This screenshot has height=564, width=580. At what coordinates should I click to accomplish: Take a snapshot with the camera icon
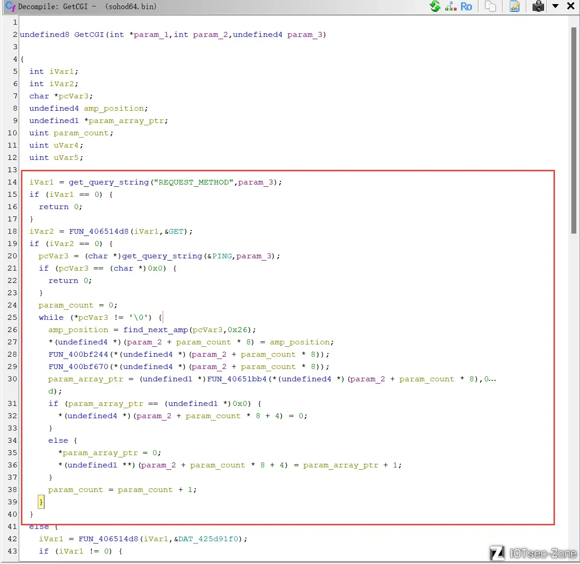point(538,6)
